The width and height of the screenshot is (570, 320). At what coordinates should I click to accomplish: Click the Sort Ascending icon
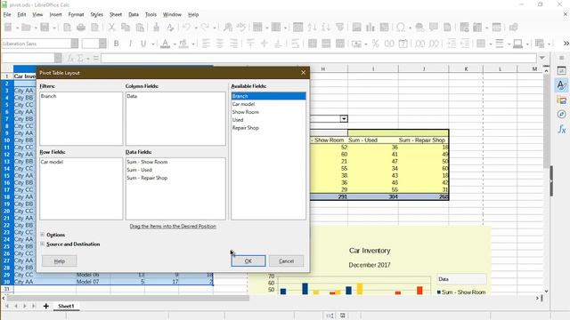[312, 28]
